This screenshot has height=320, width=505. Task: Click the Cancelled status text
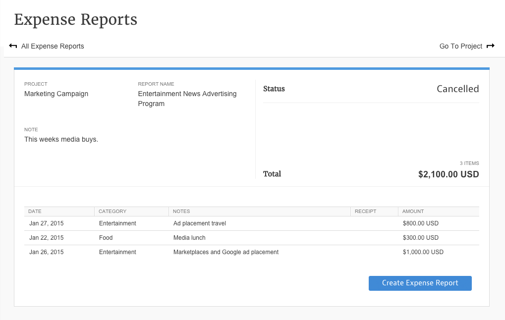coord(457,89)
